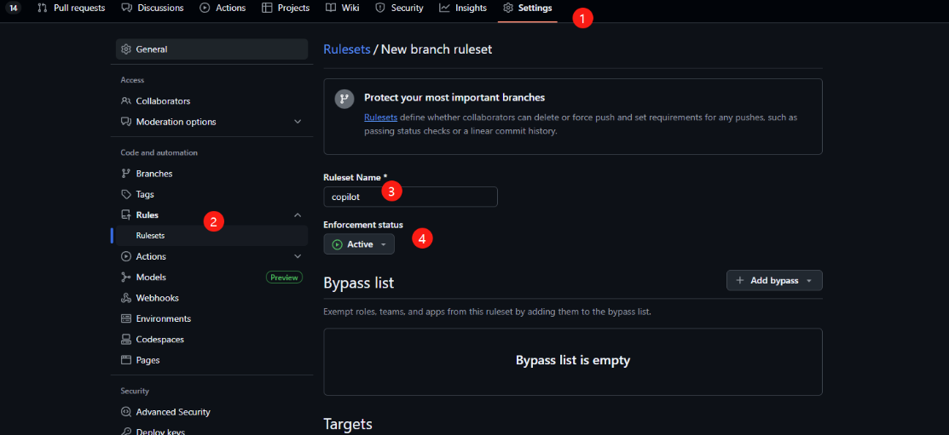Click the Projects table icon
This screenshot has width=949, height=435.
(x=267, y=8)
